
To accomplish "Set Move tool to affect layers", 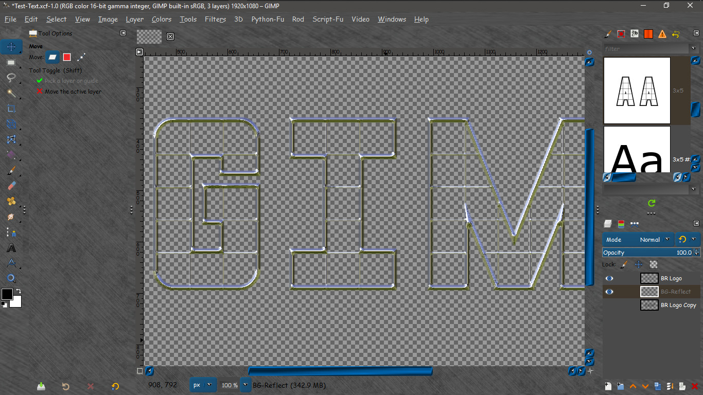I will (52, 57).
